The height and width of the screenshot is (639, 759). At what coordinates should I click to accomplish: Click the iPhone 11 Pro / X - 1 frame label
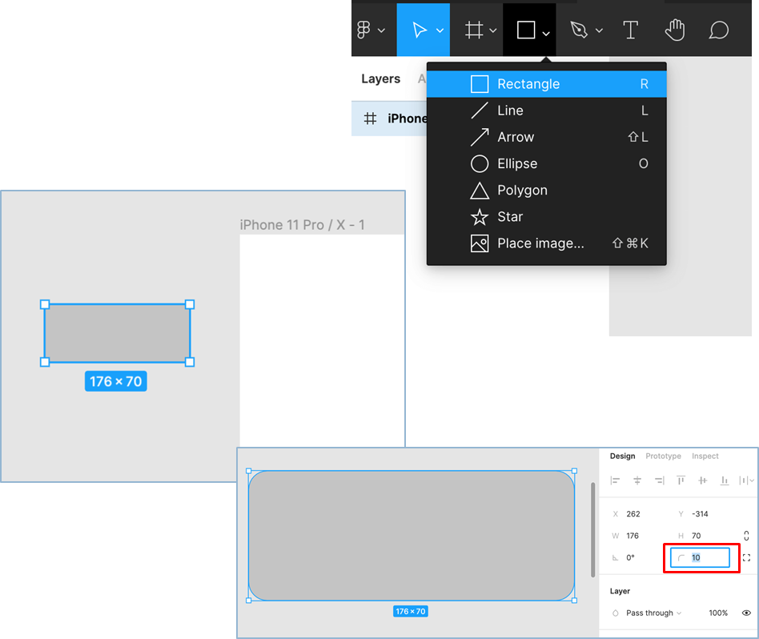click(302, 225)
